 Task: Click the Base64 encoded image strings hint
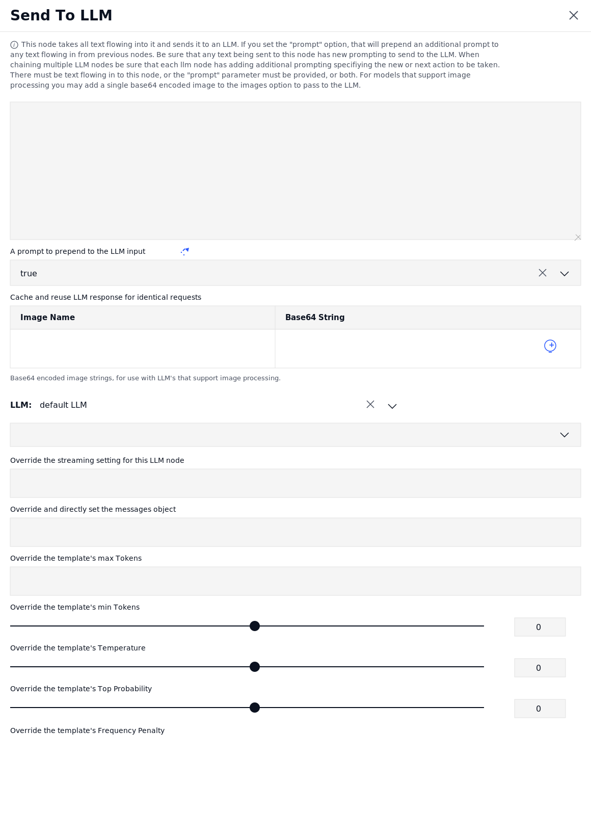pos(145,378)
